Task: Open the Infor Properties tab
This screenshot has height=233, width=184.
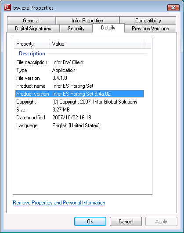Action: [x=87, y=21]
